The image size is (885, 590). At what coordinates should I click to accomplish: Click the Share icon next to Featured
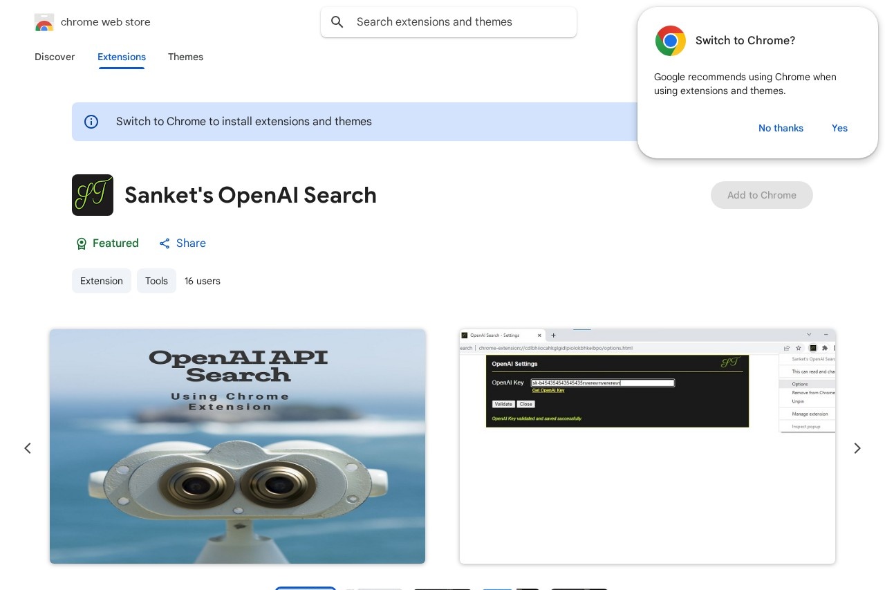point(165,243)
